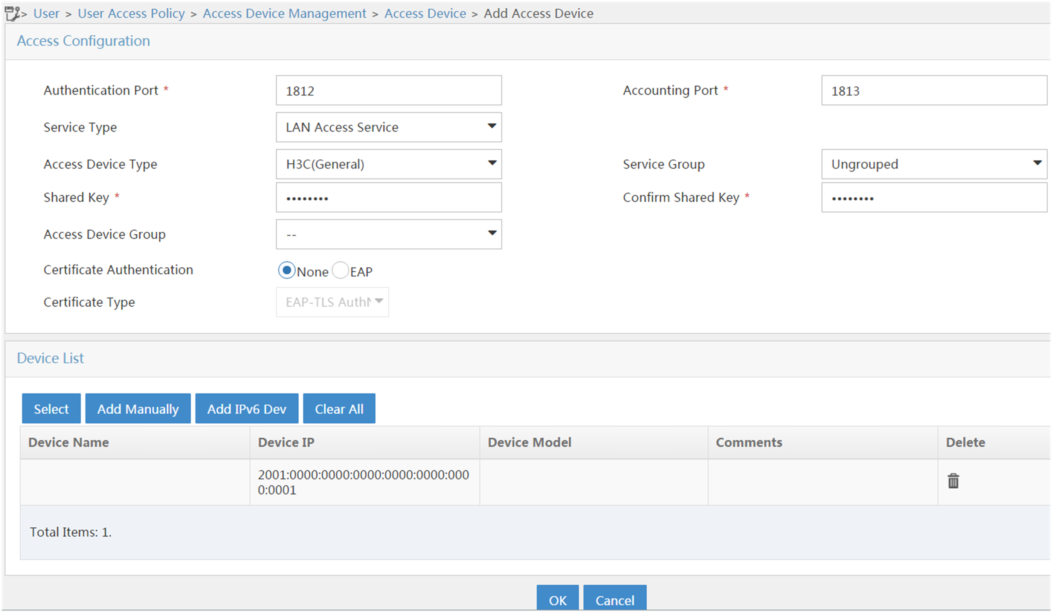Screen dimensions: 1053x614
Task: Navigate to Access Device Management breadcrumb
Action: tap(285, 14)
